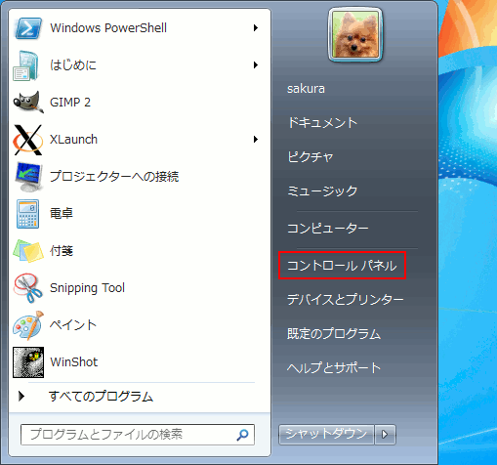497x465 pixels.
Task: Click the XLaunch X icon
Action: [x=27, y=140]
